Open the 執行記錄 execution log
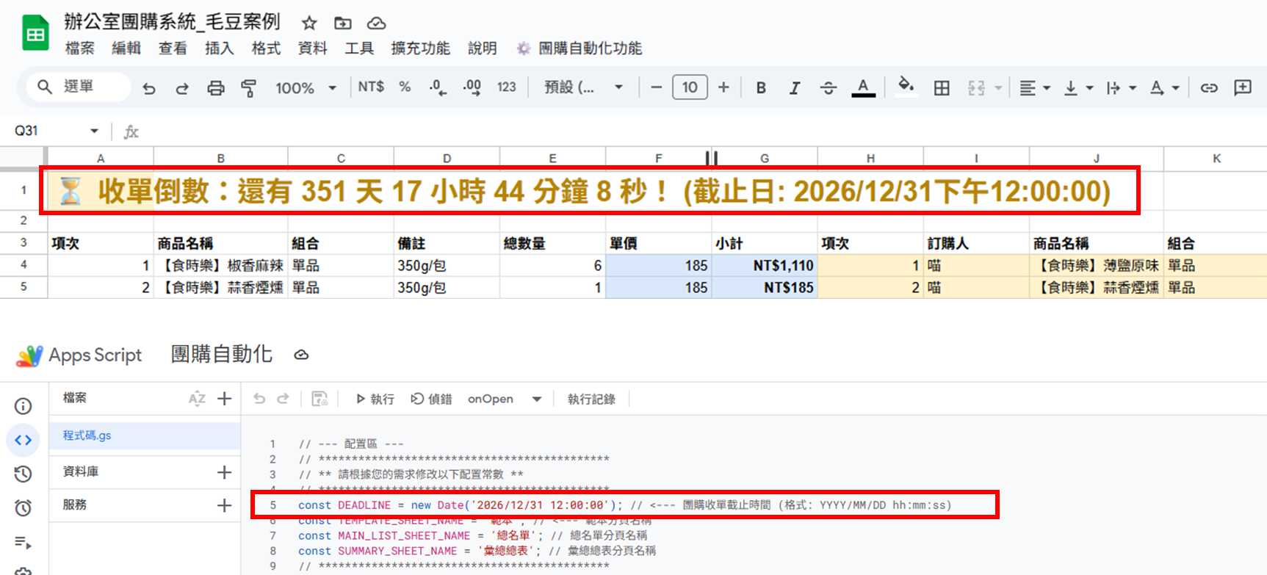 coord(591,399)
